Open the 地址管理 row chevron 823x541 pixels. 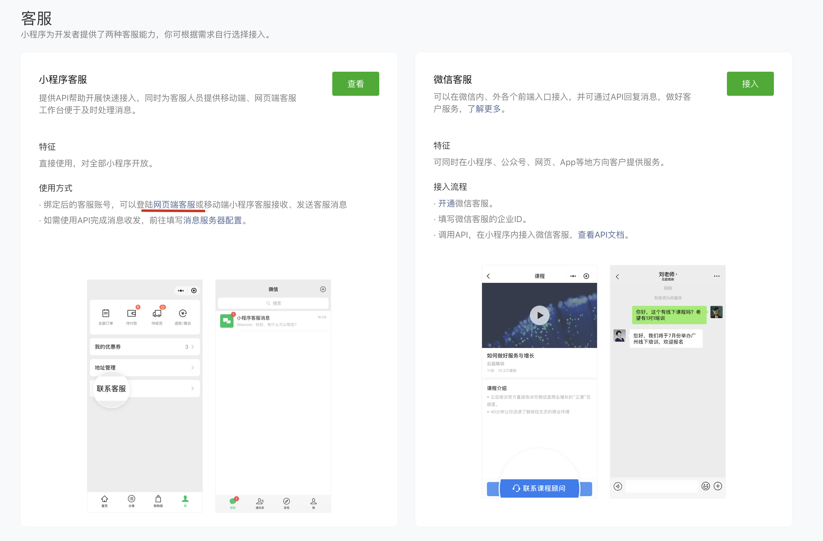click(192, 367)
